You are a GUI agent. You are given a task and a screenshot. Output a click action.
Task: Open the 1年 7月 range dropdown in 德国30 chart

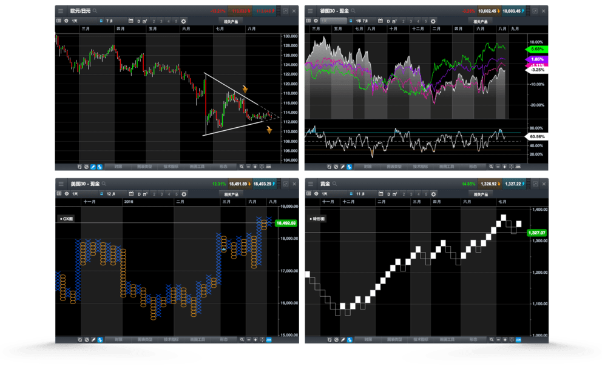pos(364,21)
